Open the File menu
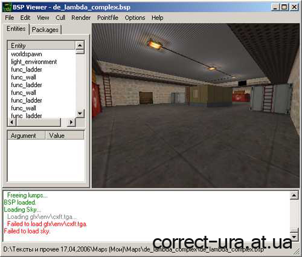This screenshot has height=257, width=302. [10, 18]
